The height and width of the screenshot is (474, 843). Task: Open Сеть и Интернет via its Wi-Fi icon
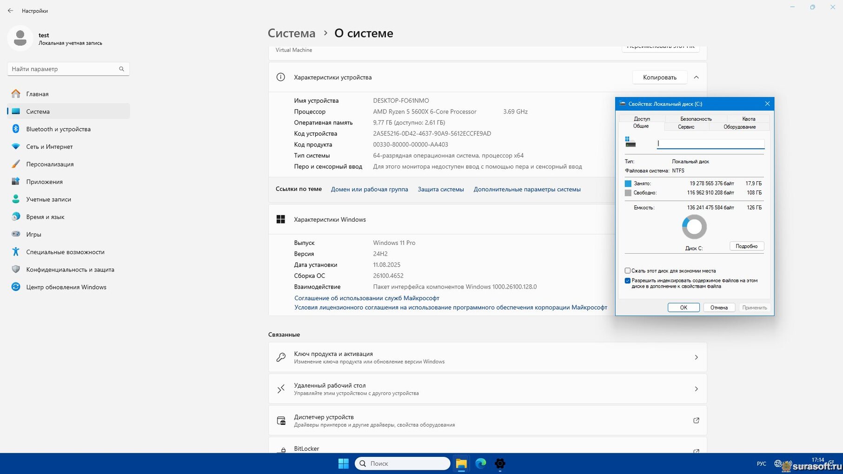[x=16, y=147]
